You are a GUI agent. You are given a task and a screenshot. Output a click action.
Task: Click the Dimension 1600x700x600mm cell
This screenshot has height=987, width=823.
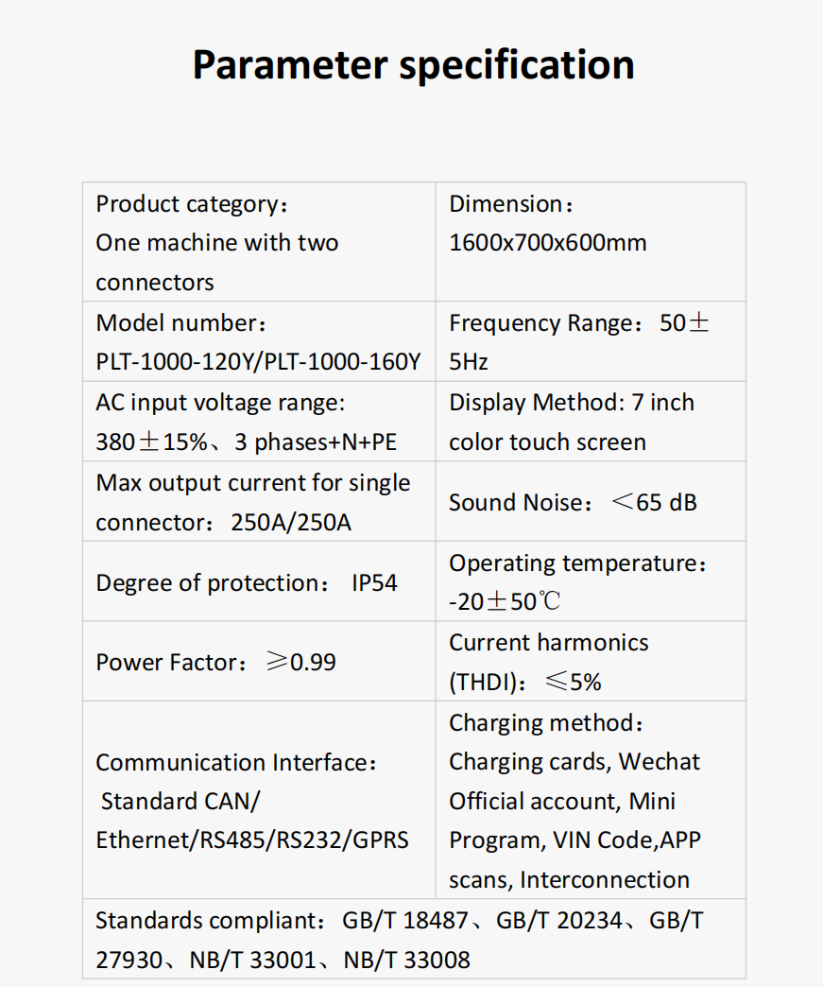click(591, 242)
